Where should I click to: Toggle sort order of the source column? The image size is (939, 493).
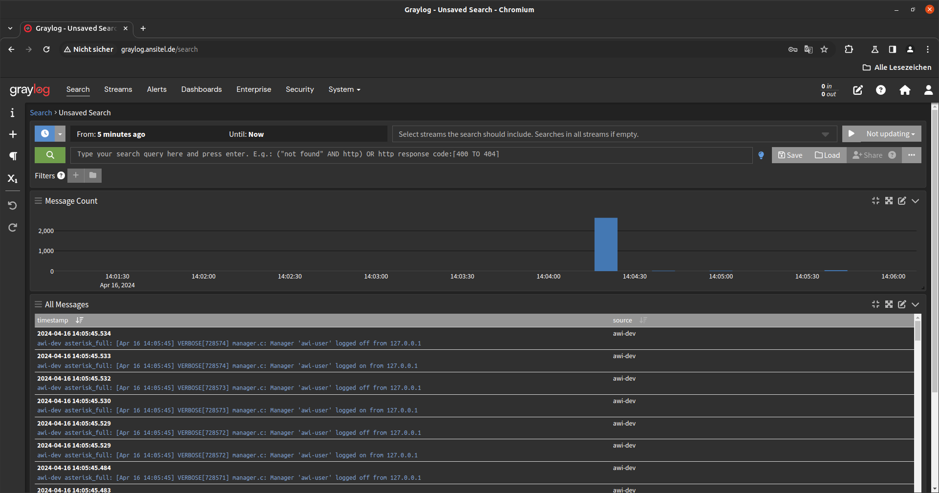tap(643, 320)
